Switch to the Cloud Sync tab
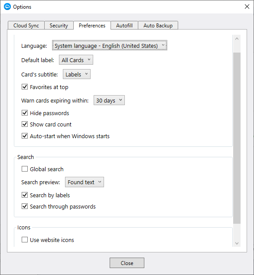The image size is (254, 275). pos(26,26)
